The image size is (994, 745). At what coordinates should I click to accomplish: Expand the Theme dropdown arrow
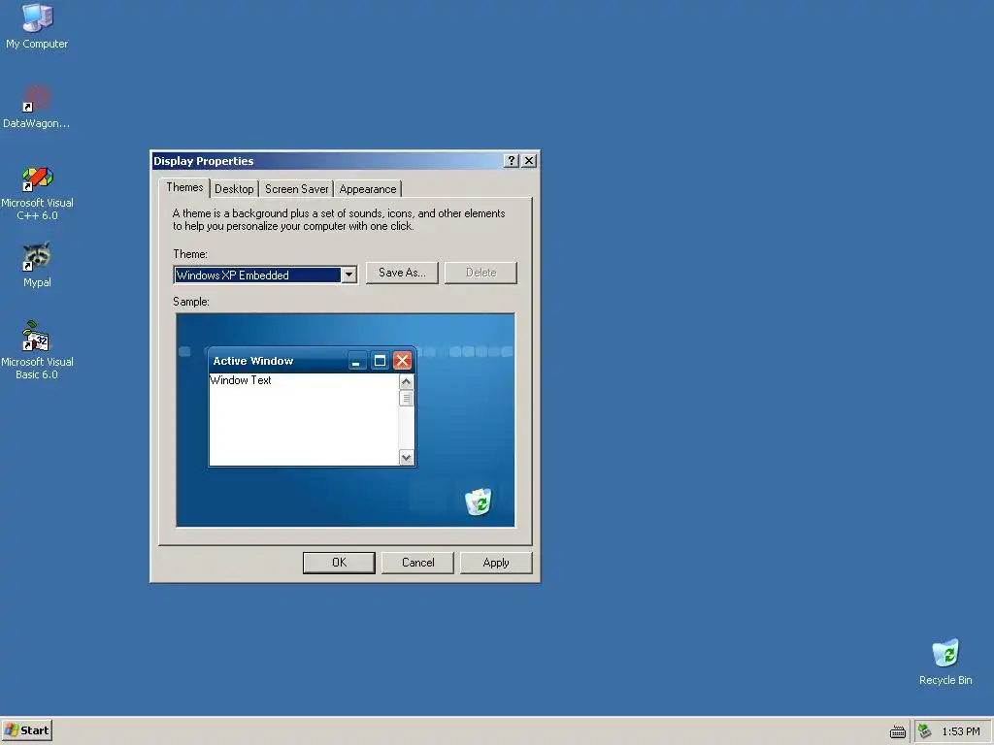[348, 275]
